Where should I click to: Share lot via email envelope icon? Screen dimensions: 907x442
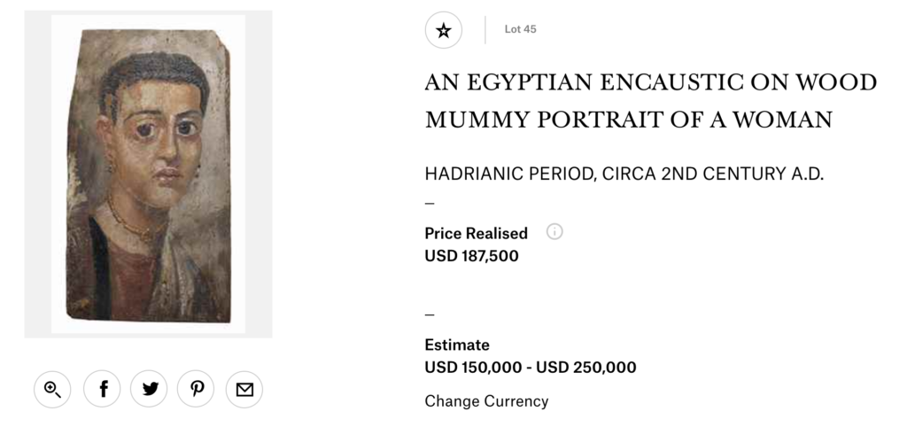click(244, 389)
